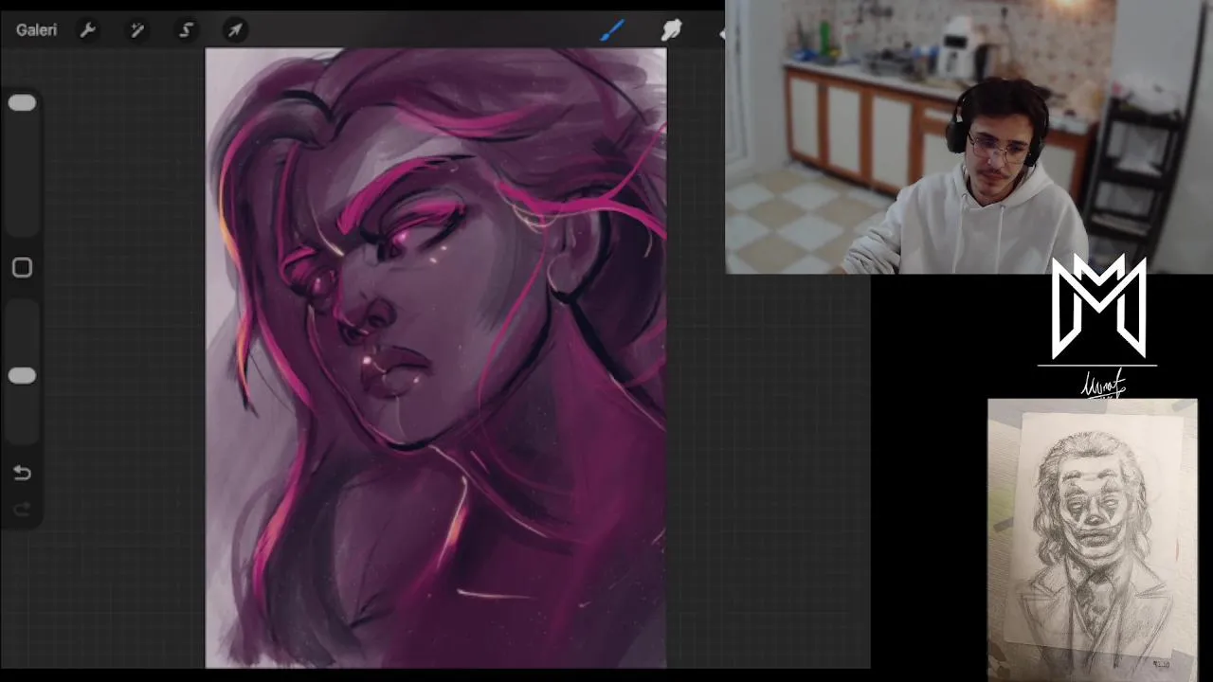
Task: Select the blue Brush tool
Action: point(612,30)
